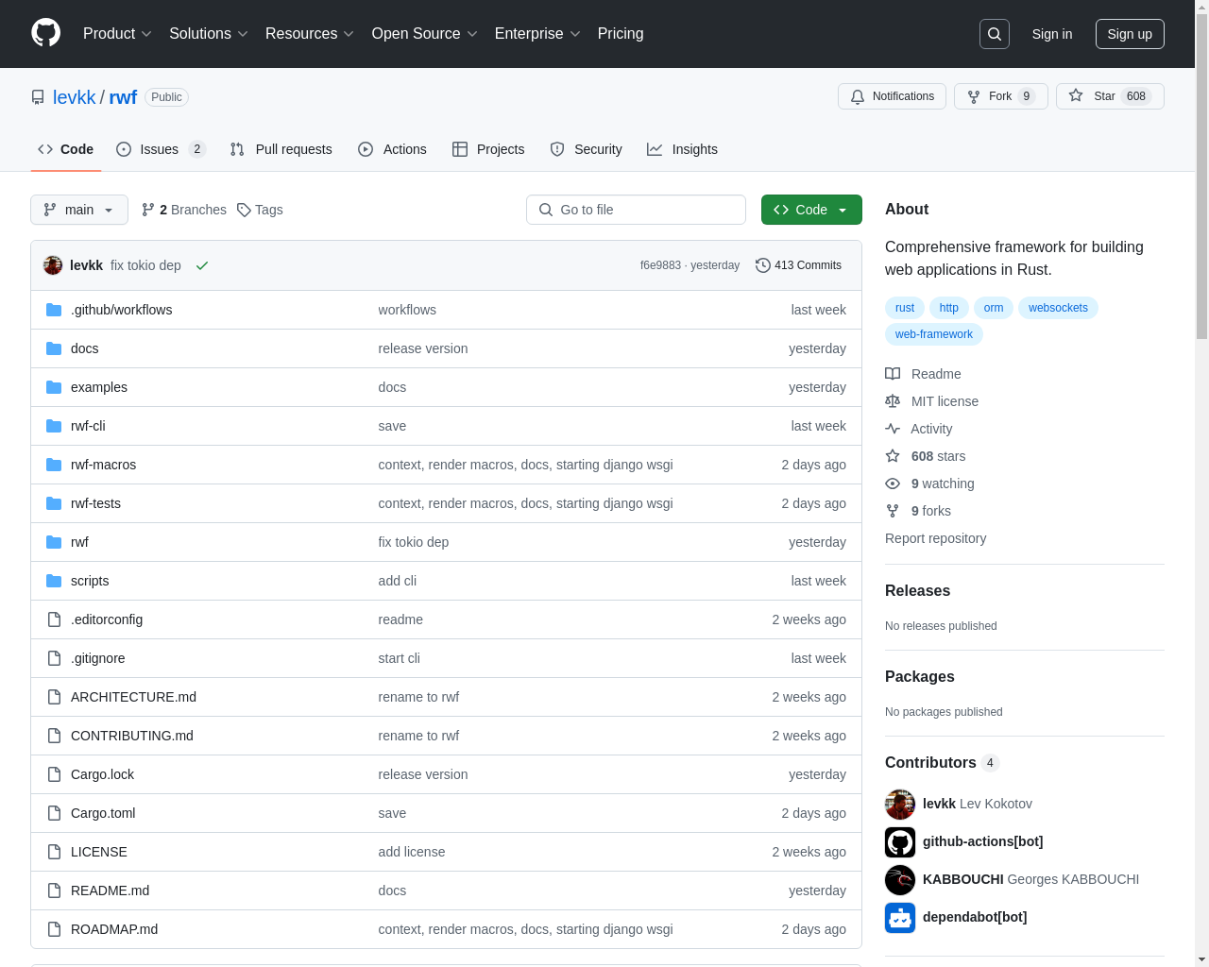Open the main branch selector dropdown
The height and width of the screenshot is (967, 1209).
click(79, 210)
